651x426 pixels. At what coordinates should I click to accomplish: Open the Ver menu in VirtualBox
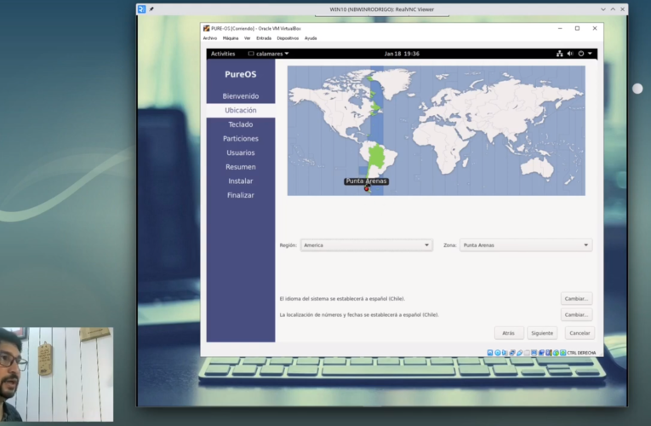(x=247, y=38)
